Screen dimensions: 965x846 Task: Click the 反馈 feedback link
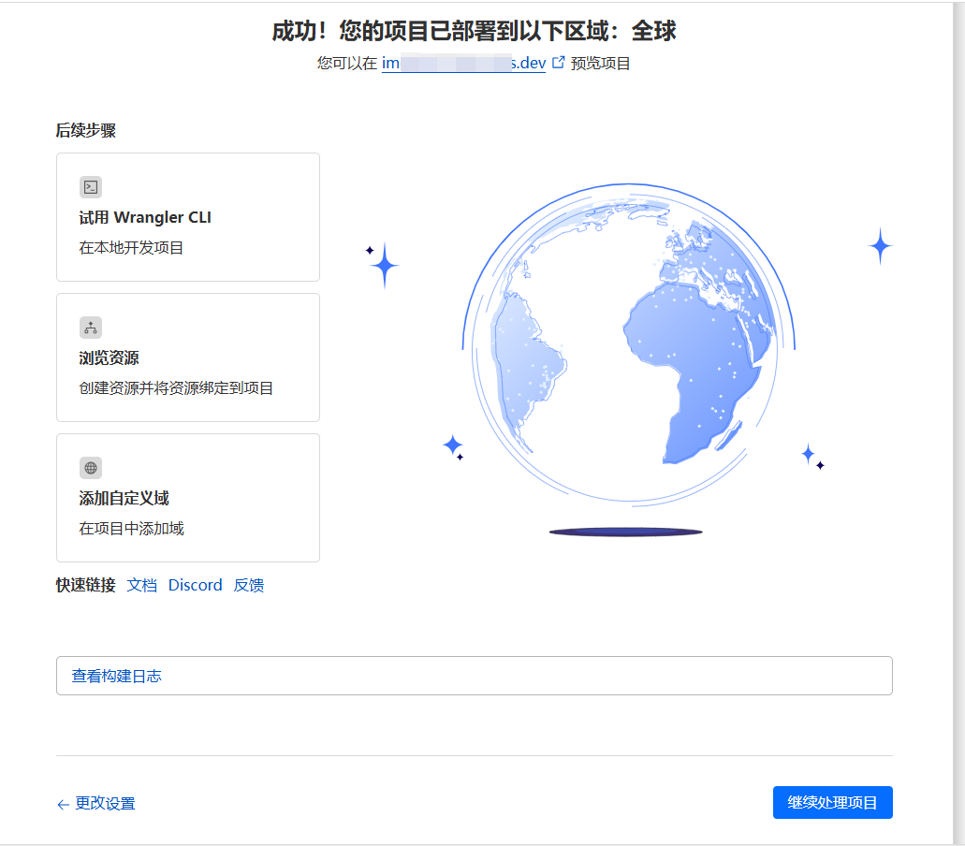click(249, 586)
